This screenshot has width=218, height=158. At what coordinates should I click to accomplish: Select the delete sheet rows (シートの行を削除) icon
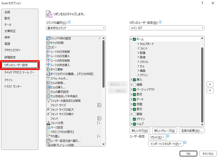pos(48,52)
